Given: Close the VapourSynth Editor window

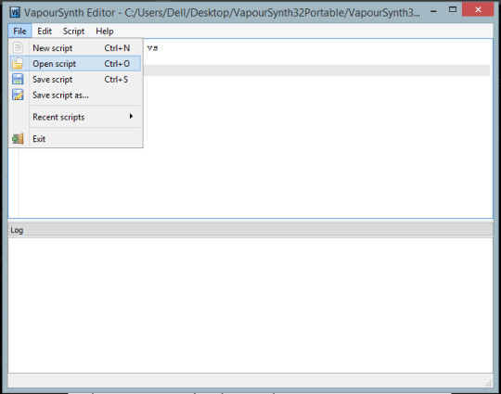Looking at the screenshot, I should pos(478,9).
